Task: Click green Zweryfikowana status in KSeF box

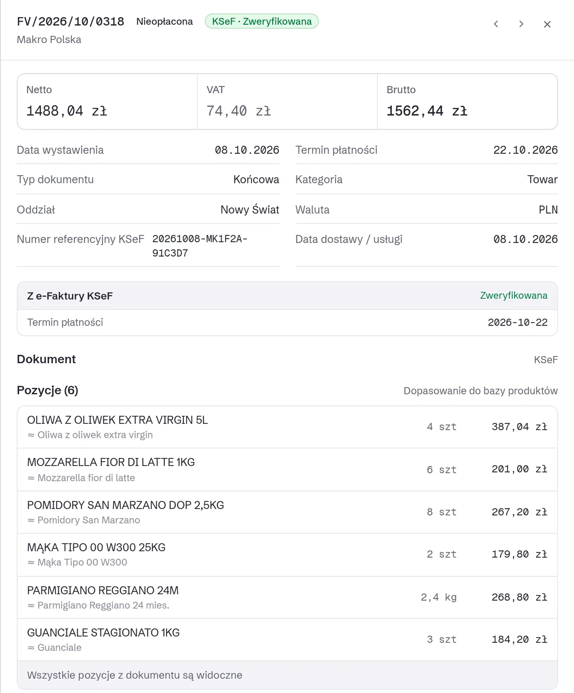Action: pos(514,295)
